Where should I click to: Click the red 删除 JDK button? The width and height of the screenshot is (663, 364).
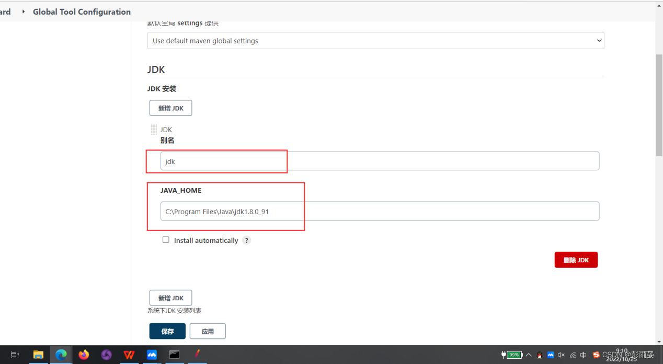(x=576, y=260)
